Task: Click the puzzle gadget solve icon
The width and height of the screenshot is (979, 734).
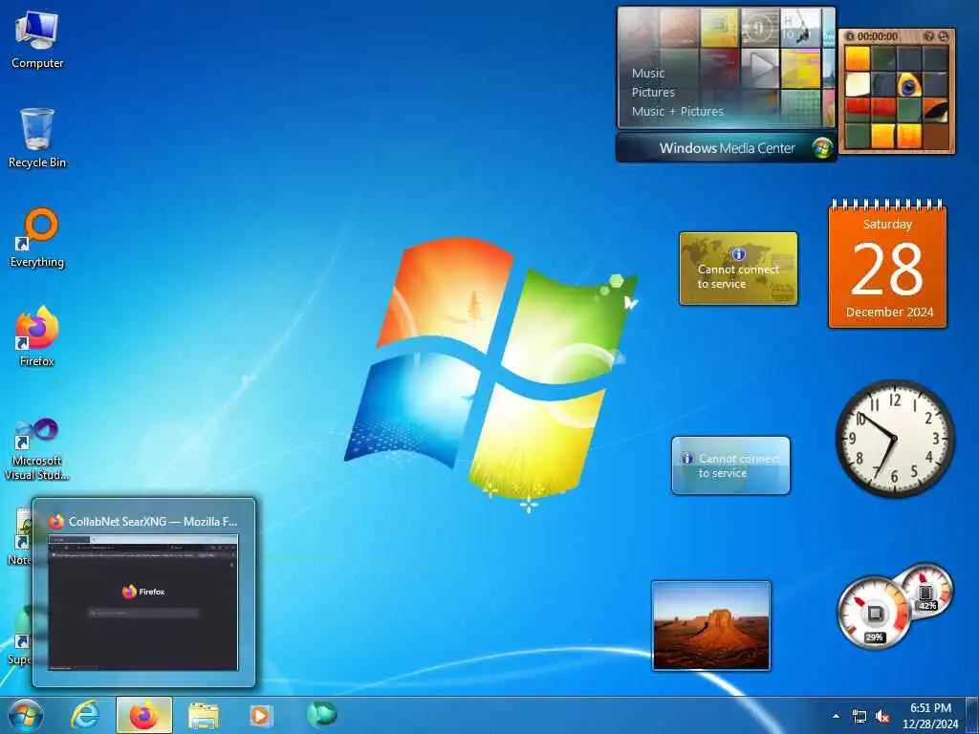Action: click(x=943, y=37)
